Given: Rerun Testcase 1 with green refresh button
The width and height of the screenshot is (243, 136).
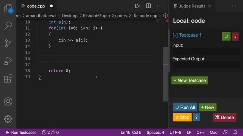Looking at the screenshot, I should (x=226, y=36).
